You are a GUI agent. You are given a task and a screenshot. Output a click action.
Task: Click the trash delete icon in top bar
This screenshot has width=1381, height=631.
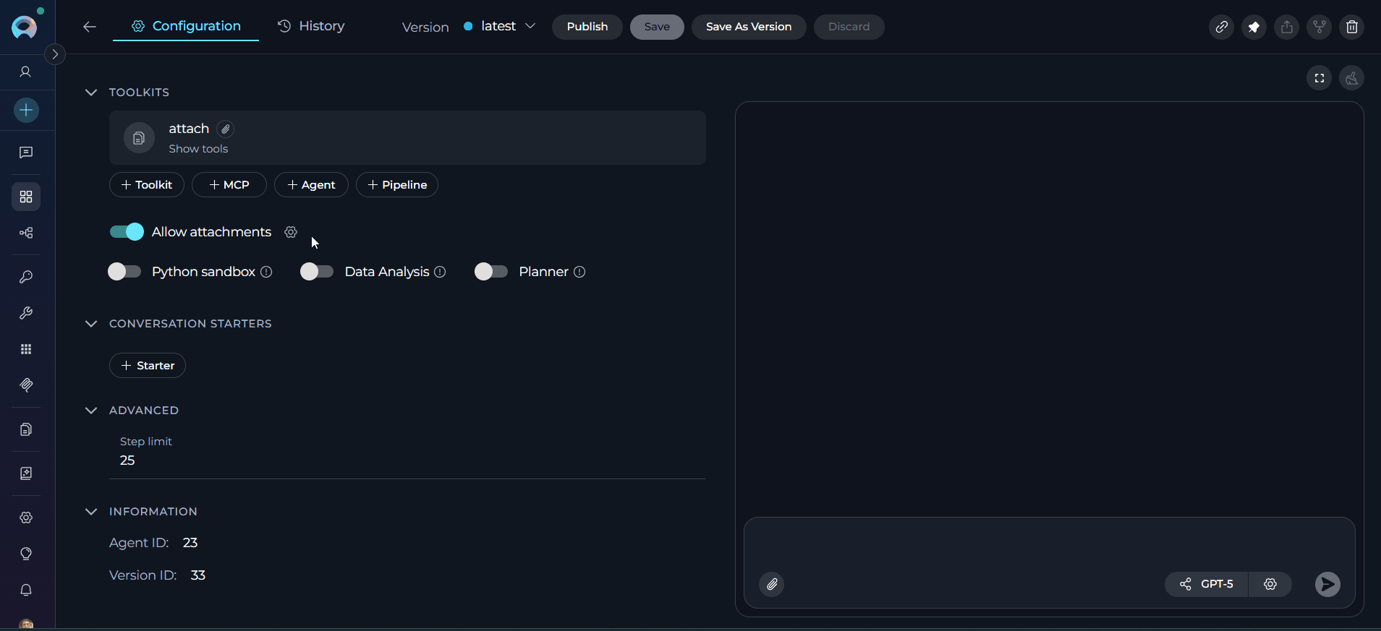[x=1351, y=27]
